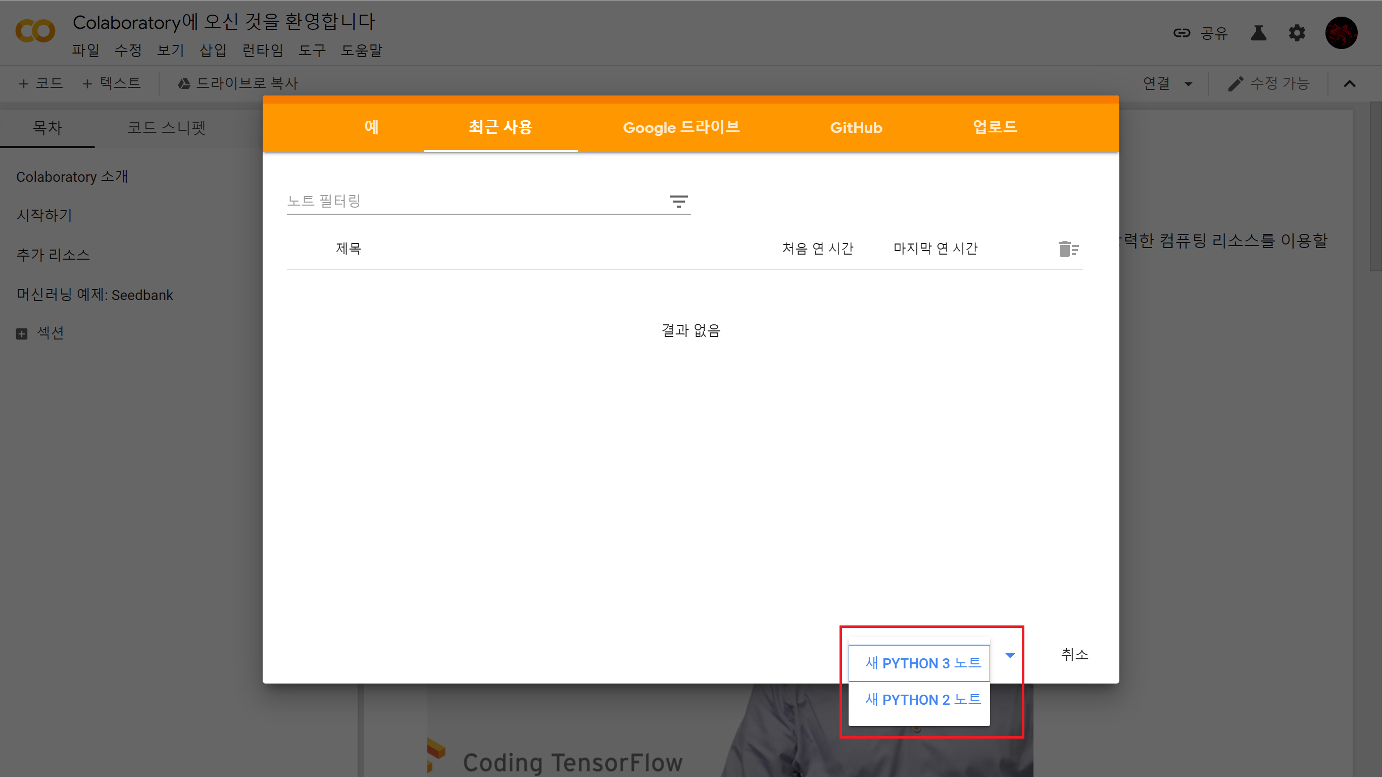
Task: Click the 공유 share link icon
Action: [1181, 33]
